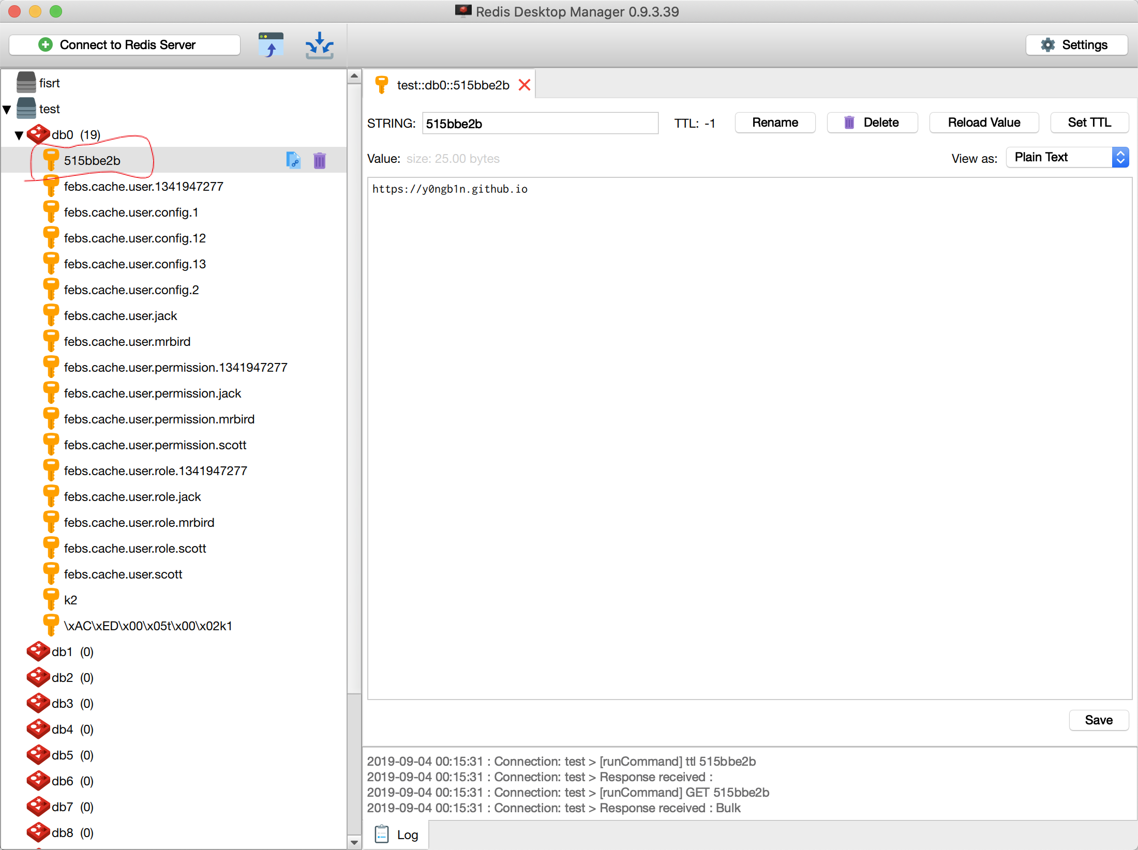The image size is (1138, 850).
Task: Click Connect to Redis Server
Action: tap(125, 45)
